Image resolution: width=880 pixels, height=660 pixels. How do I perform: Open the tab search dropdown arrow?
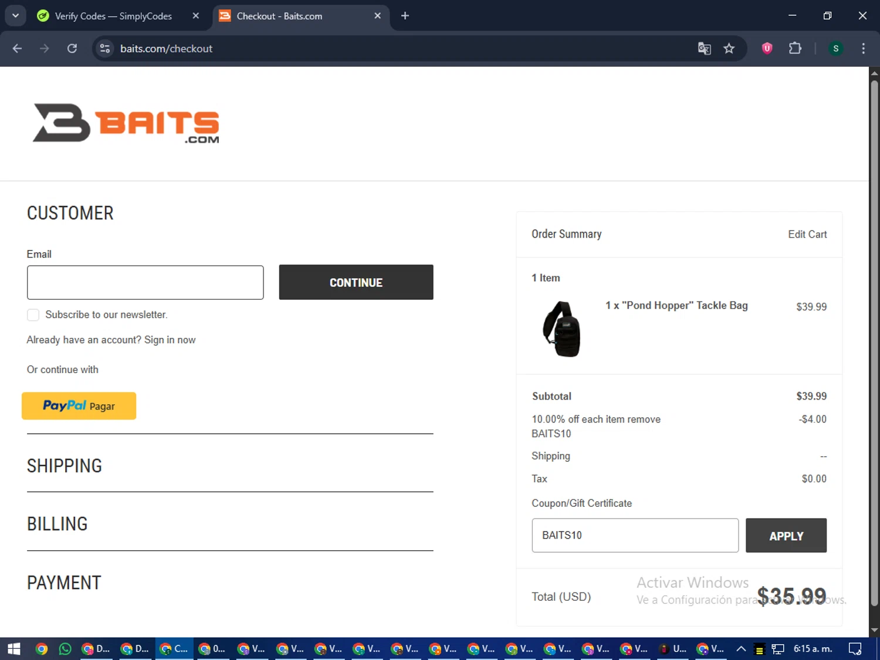click(x=16, y=16)
